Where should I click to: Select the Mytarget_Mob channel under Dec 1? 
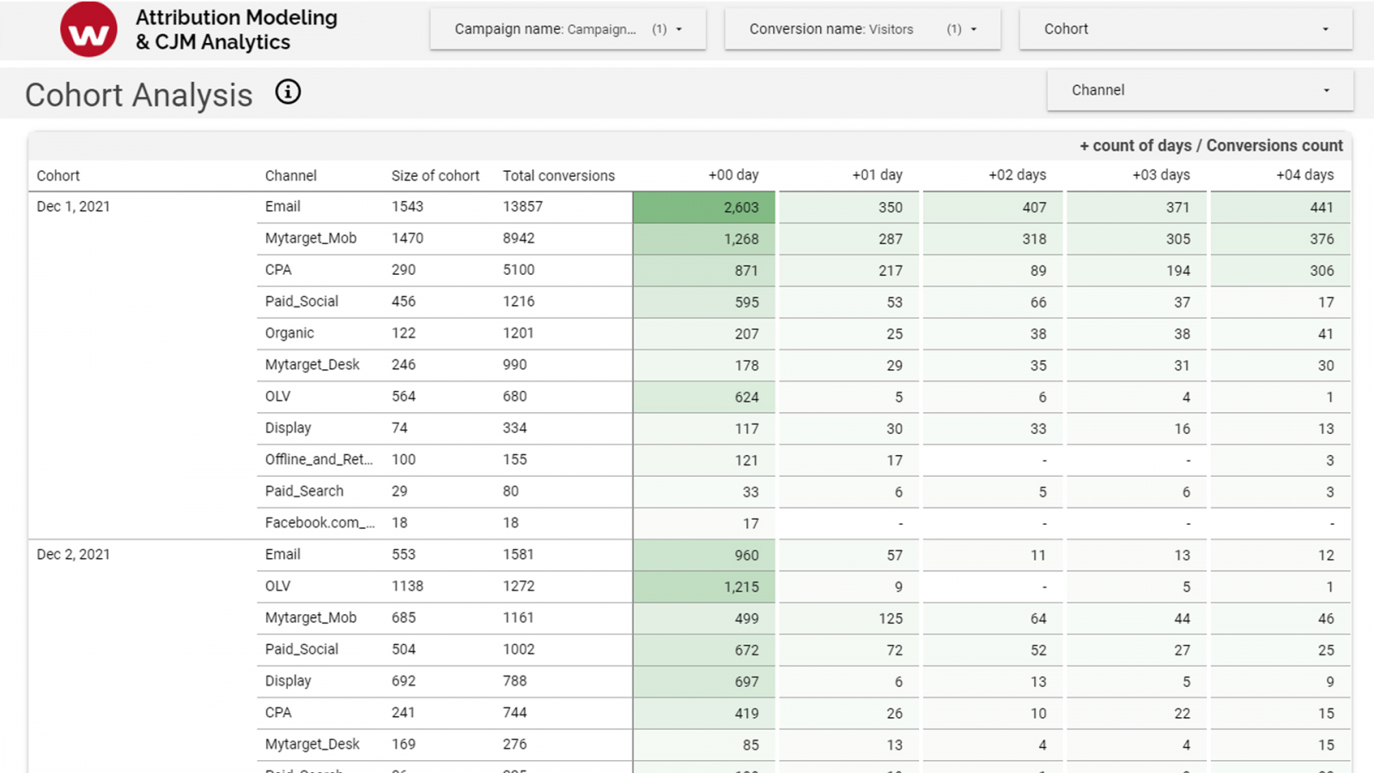[x=311, y=239]
